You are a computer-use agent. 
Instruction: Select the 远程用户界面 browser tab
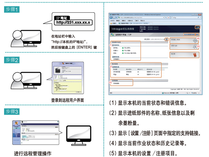click(x=134, y=23)
